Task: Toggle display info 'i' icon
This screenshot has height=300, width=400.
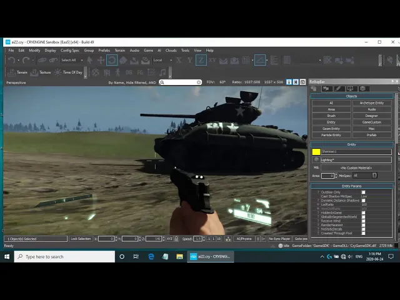Action: tap(289, 82)
